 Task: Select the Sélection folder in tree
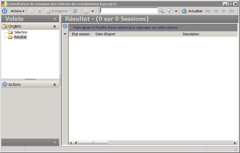(21, 32)
